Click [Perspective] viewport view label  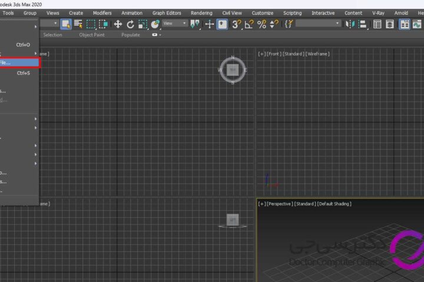280,204
